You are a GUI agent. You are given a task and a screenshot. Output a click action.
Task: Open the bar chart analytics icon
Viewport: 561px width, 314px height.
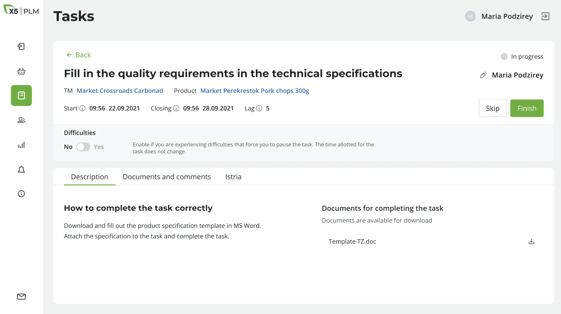pos(21,145)
